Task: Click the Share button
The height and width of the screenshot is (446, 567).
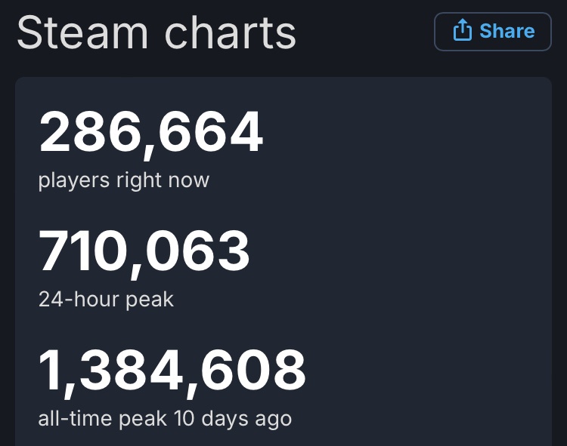Action: click(492, 32)
